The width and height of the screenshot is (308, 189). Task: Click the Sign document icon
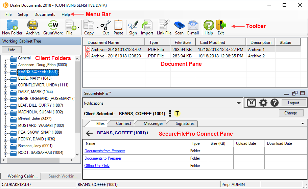pyautogui.click(x=133, y=27)
